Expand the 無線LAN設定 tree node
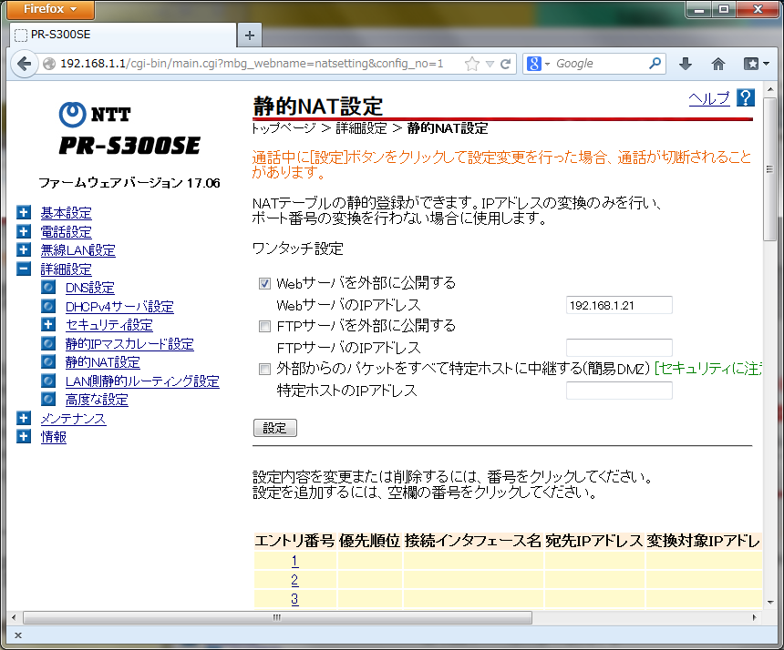Image resolution: width=784 pixels, height=650 pixels. (24, 249)
